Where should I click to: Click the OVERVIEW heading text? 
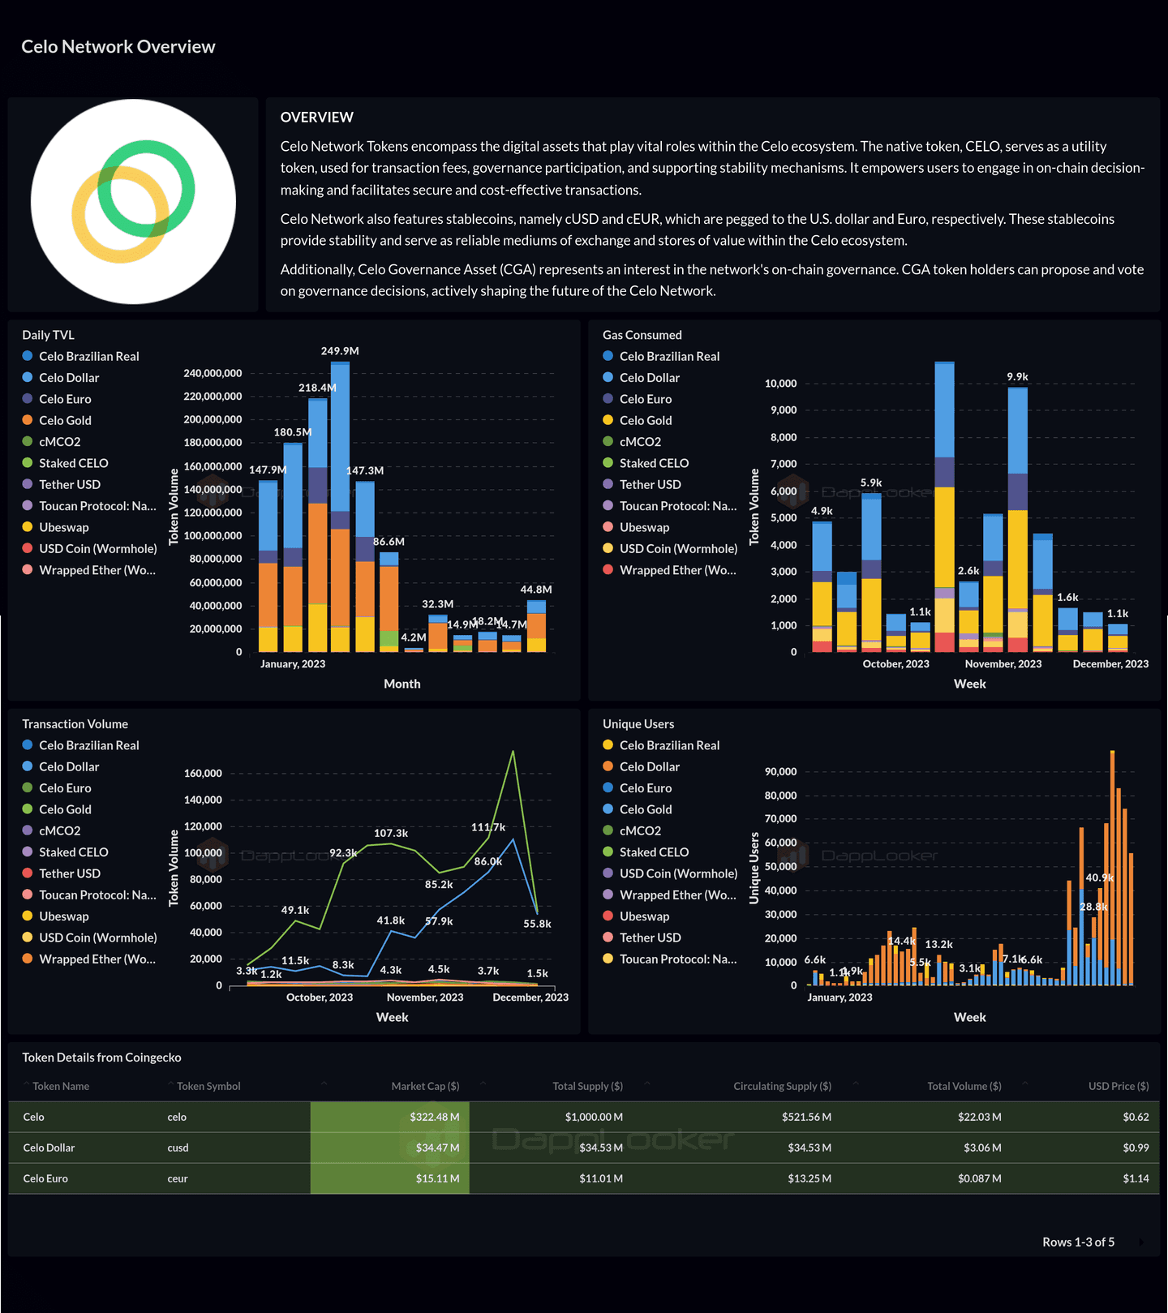pos(317,118)
